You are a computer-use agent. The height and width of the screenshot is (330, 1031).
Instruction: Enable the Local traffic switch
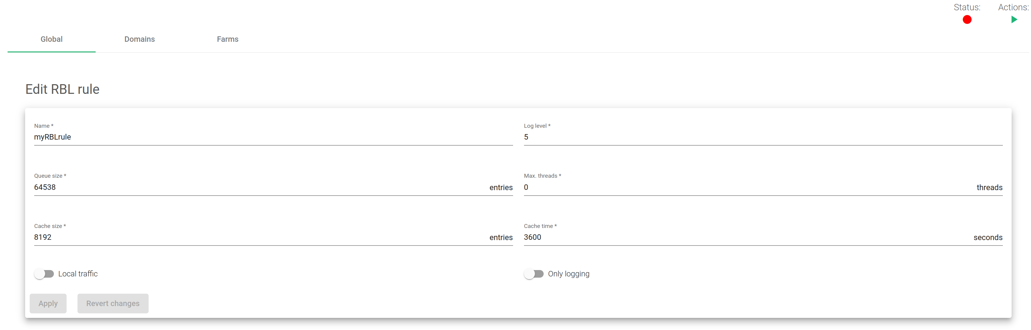tap(44, 274)
